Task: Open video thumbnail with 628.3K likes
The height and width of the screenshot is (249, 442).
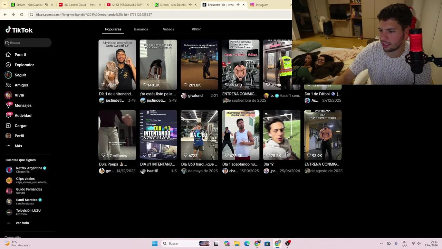Action: coord(240,135)
